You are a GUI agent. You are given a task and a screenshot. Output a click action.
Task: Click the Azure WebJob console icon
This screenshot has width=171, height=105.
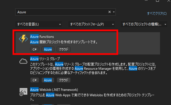pos(23,92)
